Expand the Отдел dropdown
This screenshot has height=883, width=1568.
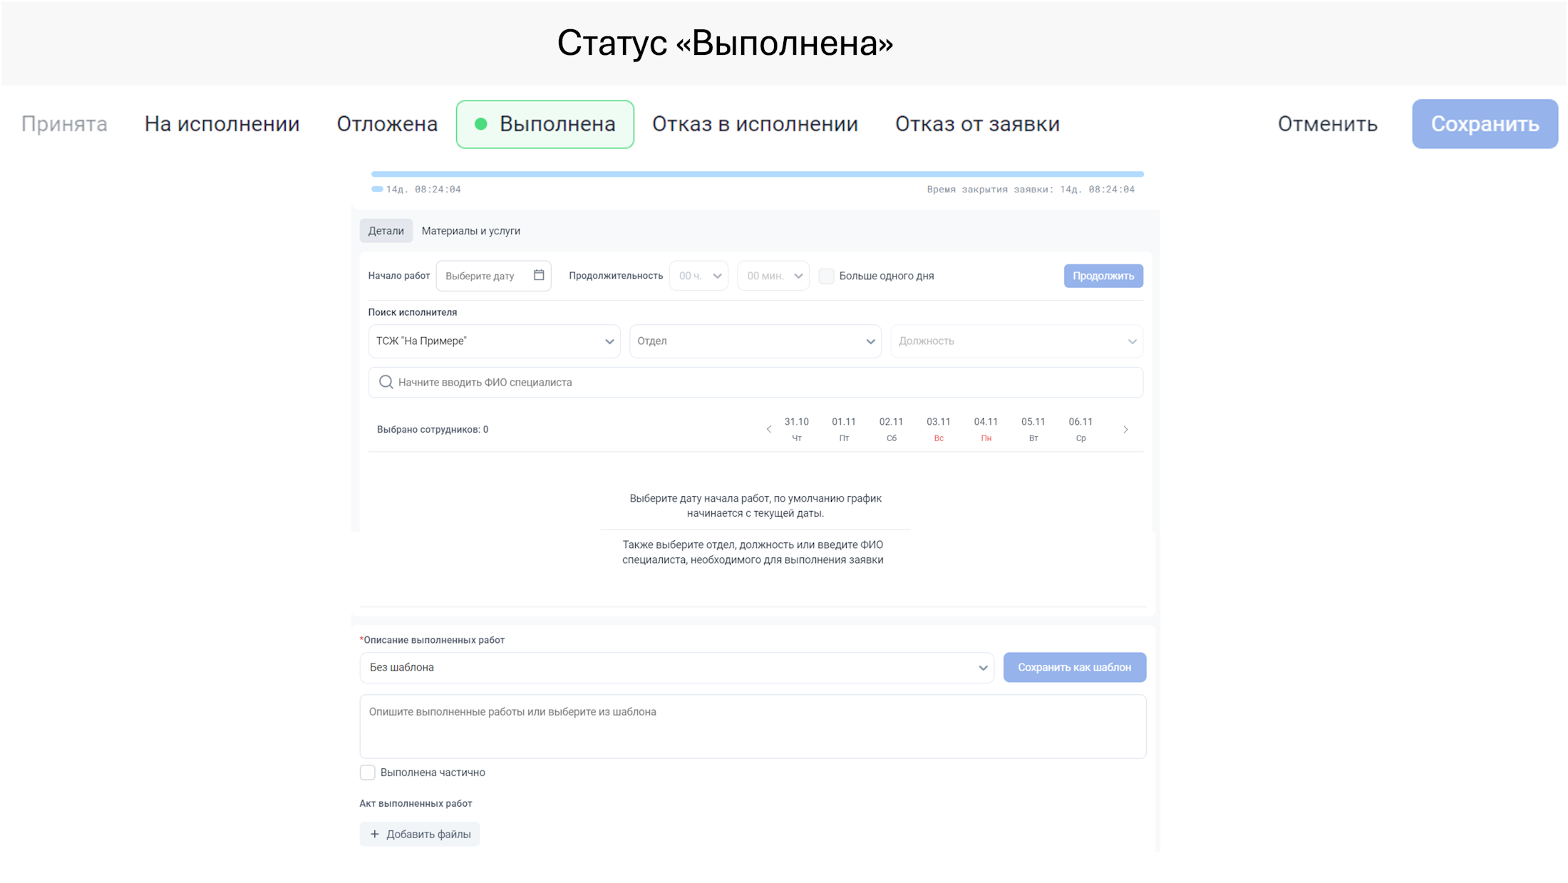(x=755, y=341)
